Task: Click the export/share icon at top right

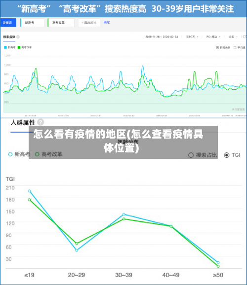Action: [x=245, y=36]
